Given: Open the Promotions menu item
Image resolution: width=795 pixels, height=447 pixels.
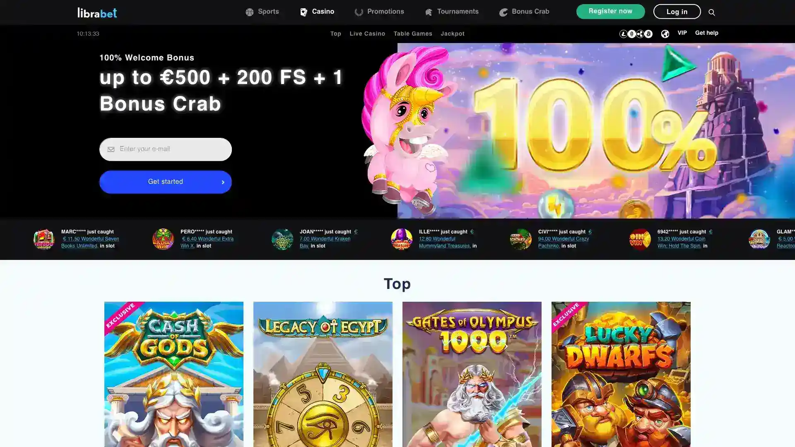Looking at the screenshot, I should coord(379,12).
